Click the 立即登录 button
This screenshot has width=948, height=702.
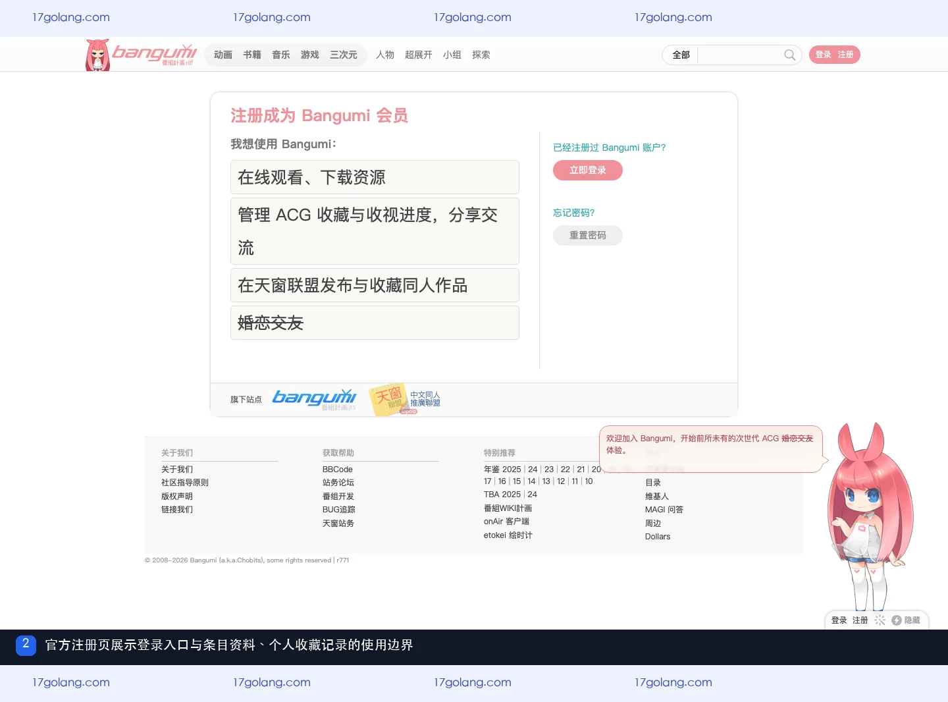tap(588, 170)
